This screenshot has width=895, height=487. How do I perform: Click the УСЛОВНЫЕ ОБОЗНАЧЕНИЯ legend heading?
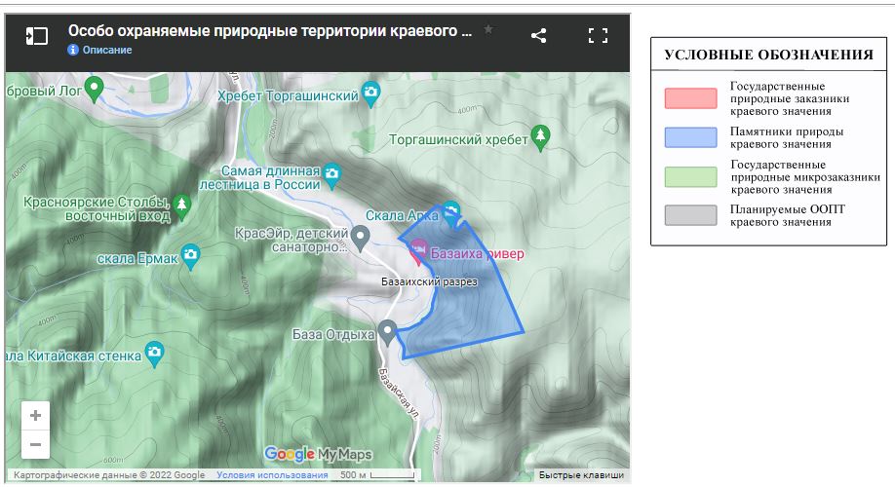pos(769,55)
